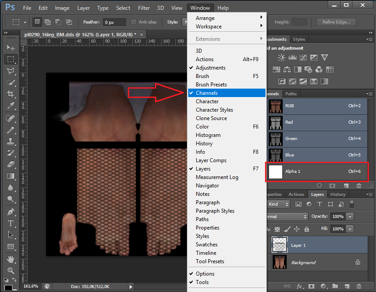Image resolution: width=376 pixels, height=292 pixels.
Task: Load channel as selection icon
Action: pyautogui.click(x=319, y=186)
